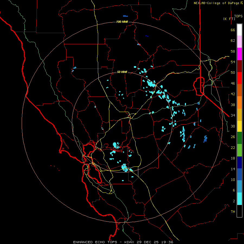The height and width of the screenshot is (244, 244).
Task: Click the gold legend swatch
Action: (239, 115)
